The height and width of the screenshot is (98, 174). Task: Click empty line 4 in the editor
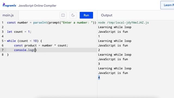[x=51, y=36]
